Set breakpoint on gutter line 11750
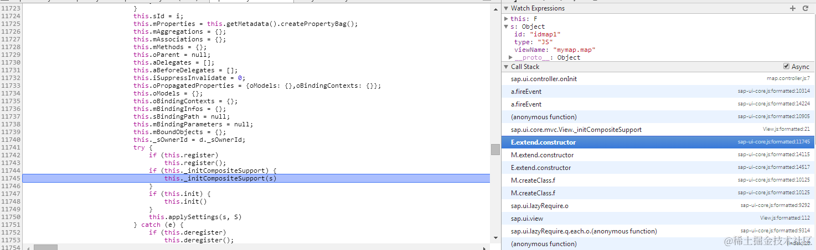Screen dimensions: 816x250 pos(11,217)
